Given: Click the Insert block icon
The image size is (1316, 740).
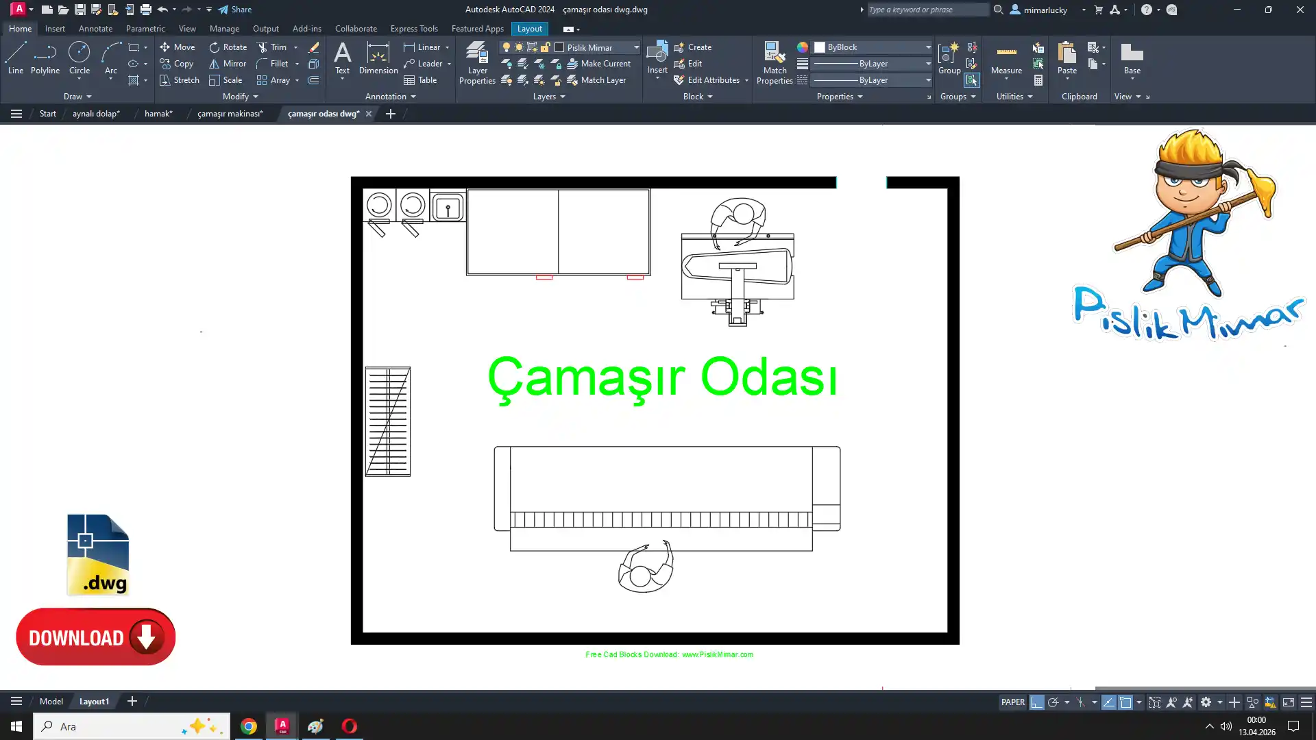Looking at the screenshot, I should point(657,53).
